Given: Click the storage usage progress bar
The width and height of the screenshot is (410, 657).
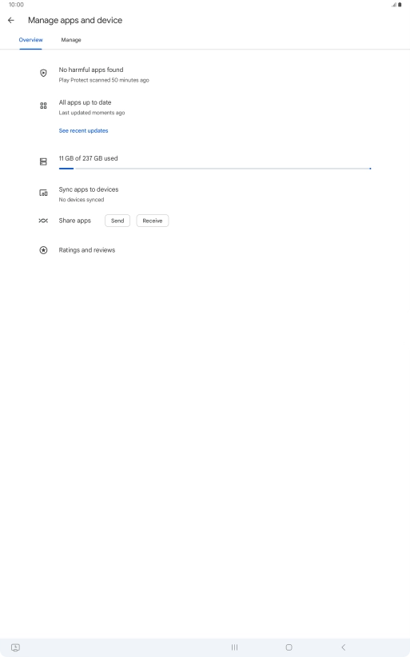Looking at the screenshot, I should tap(215, 169).
